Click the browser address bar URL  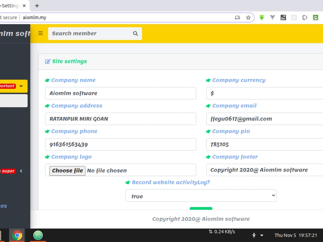point(35,17)
